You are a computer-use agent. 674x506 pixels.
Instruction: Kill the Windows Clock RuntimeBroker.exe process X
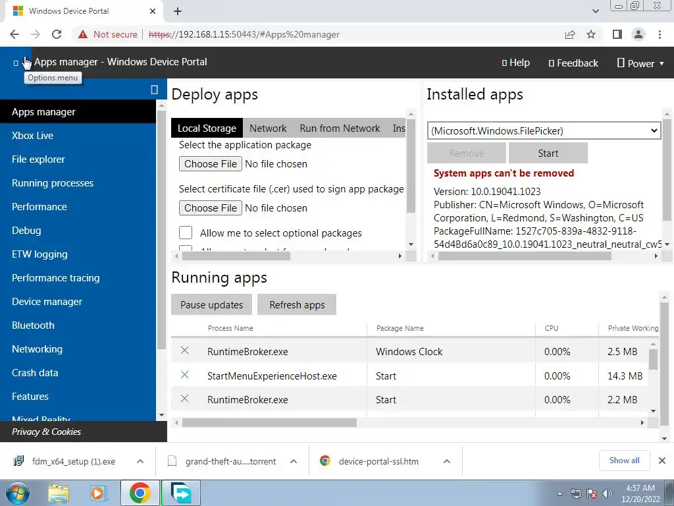(x=185, y=351)
